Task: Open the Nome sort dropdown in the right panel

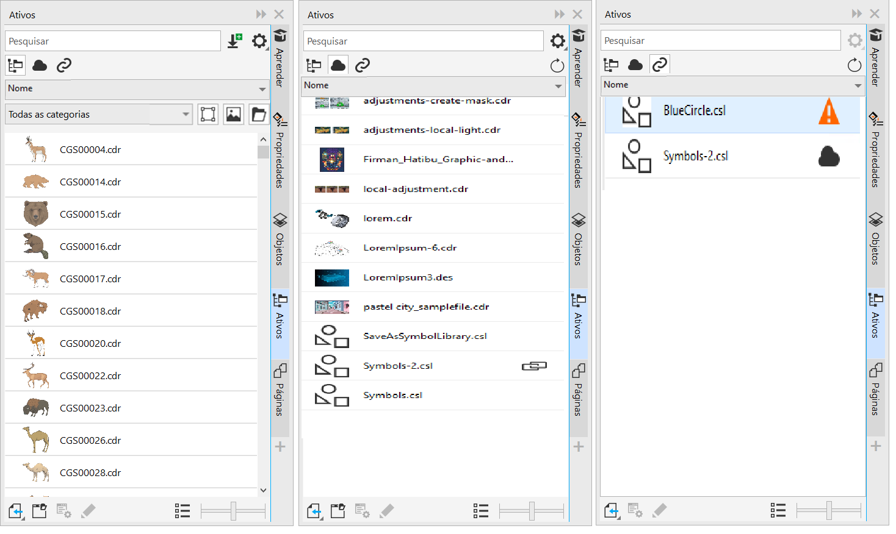Action: tap(858, 85)
